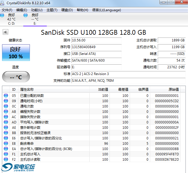The height and width of the screenshot is (173, 188).
Task: Click the transfer mode field SATA/600
Action: 96,60
